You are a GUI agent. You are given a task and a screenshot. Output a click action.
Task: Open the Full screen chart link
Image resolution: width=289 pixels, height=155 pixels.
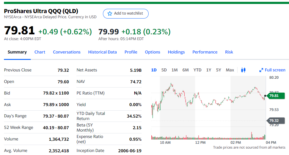(272, 70)
